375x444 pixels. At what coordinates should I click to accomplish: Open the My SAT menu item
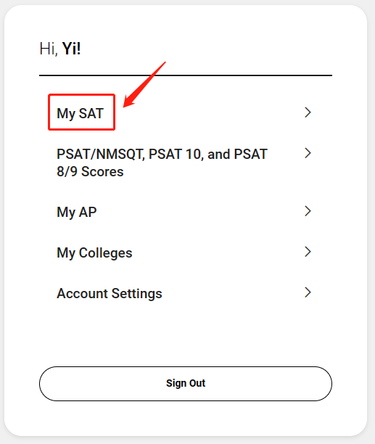pyautogui.click(x=81, y=114)
